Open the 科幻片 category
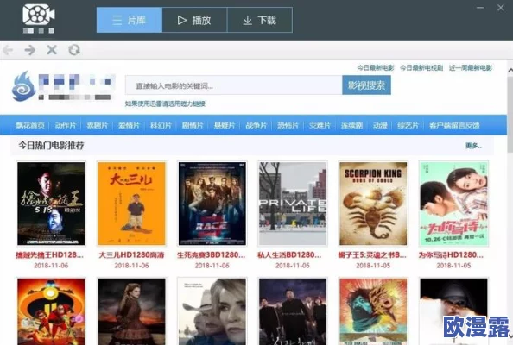This screenshot has width=513, height=345. [161, 125]
